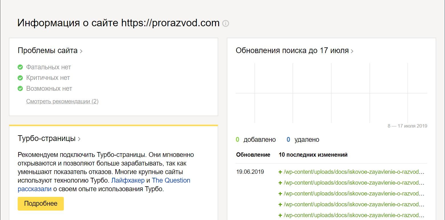
Task: Click the green checkmark beside "Критичных нет"
Action: [x=20, y=78]
